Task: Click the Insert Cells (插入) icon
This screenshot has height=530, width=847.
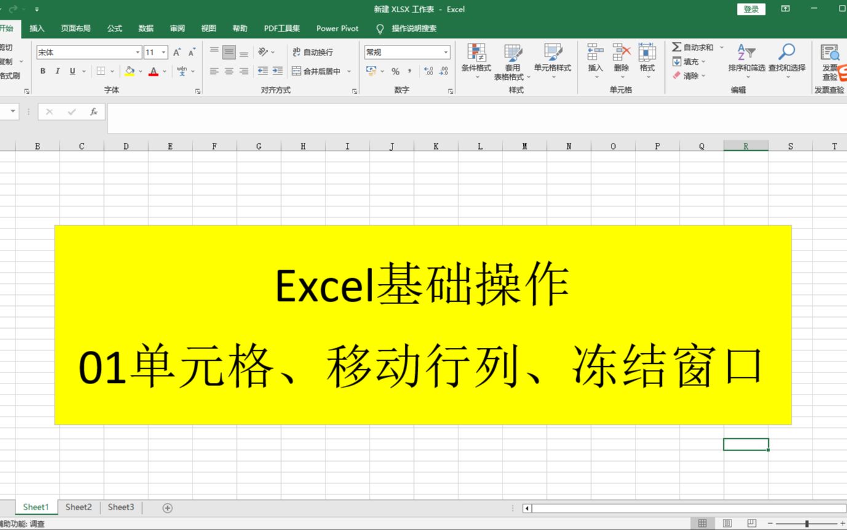Action: click(x=594, y=61)
